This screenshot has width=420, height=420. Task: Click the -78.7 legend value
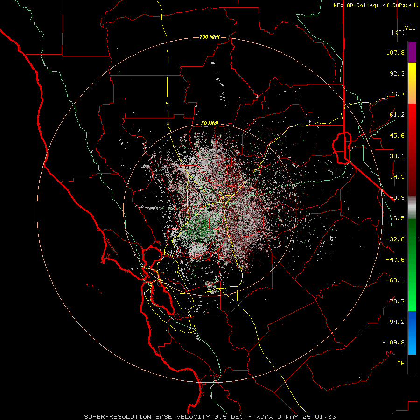point(395,301)
